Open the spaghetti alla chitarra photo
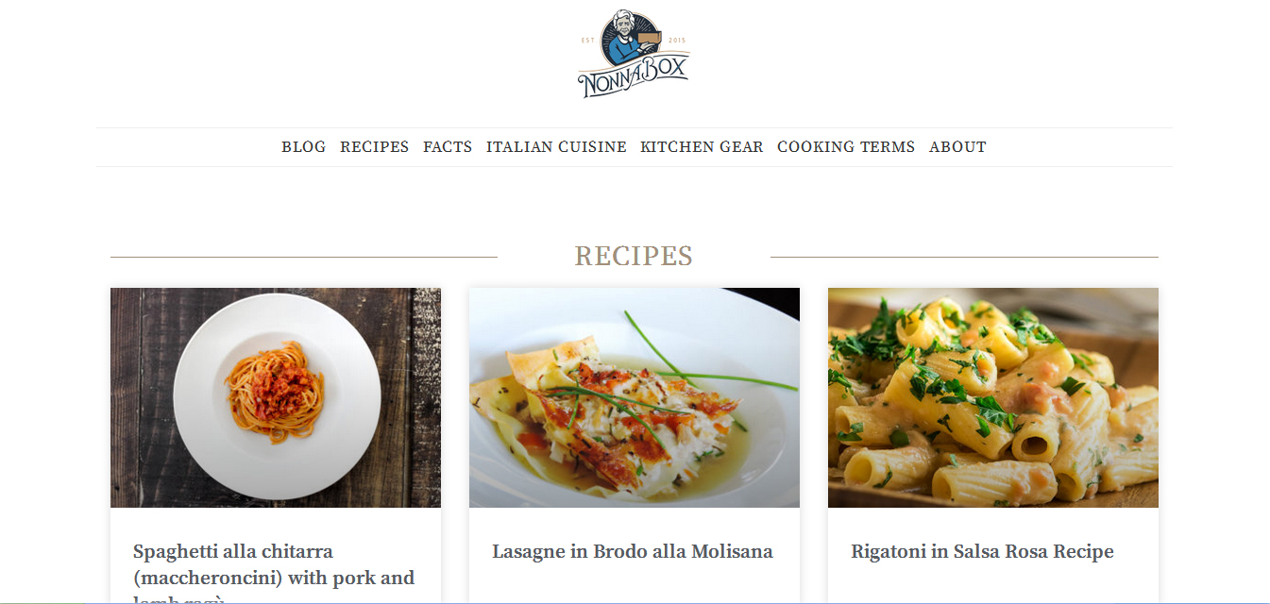This screenshot has height=604, width=1270. [276, 397]
